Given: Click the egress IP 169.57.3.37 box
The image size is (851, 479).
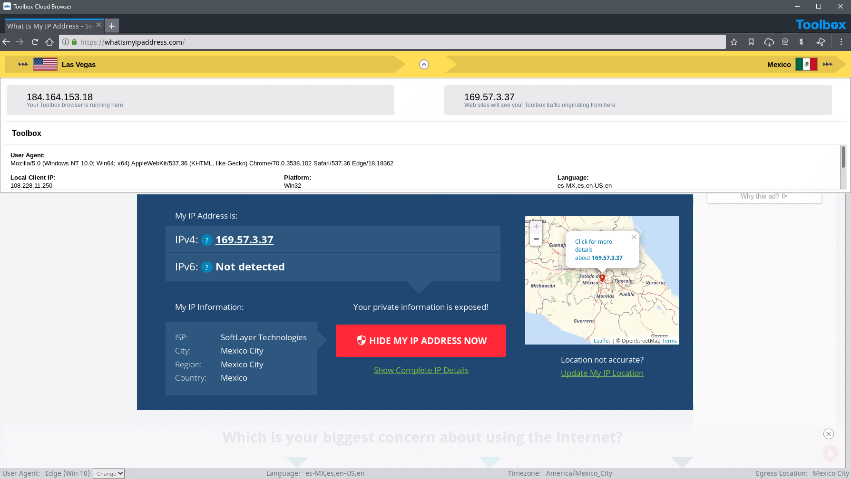Looking at the screenshot, I should [638, 100].
